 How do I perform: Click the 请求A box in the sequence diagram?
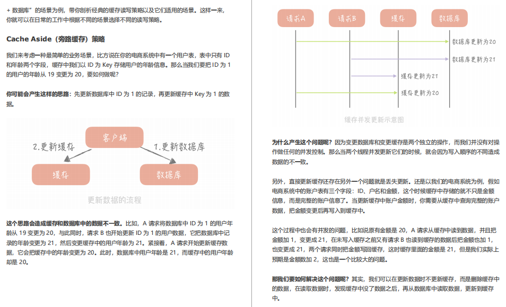click(295, 18)
